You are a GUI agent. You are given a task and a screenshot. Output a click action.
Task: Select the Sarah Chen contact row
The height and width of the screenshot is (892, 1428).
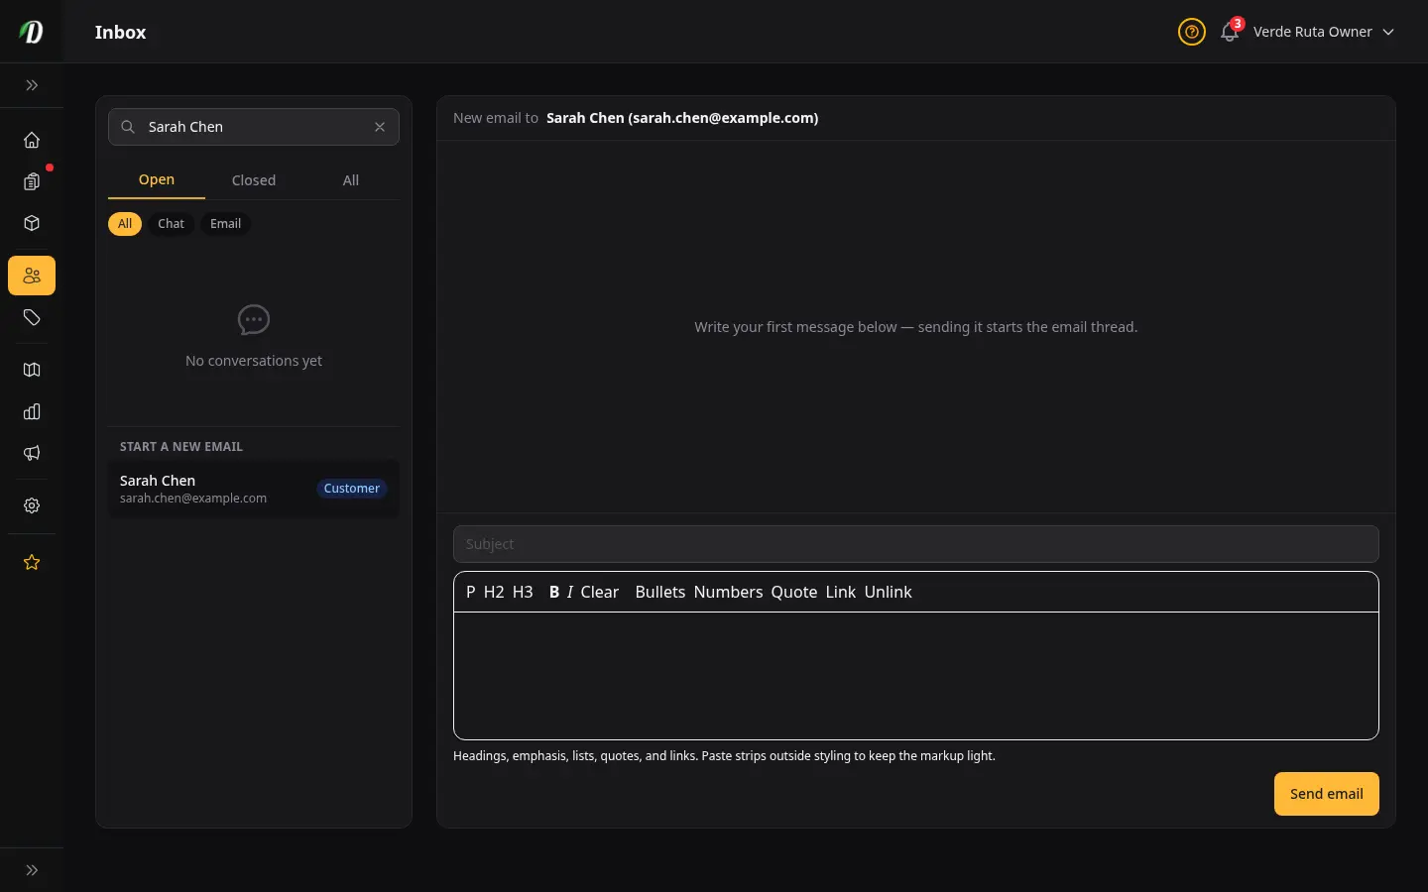coord(254,489)
